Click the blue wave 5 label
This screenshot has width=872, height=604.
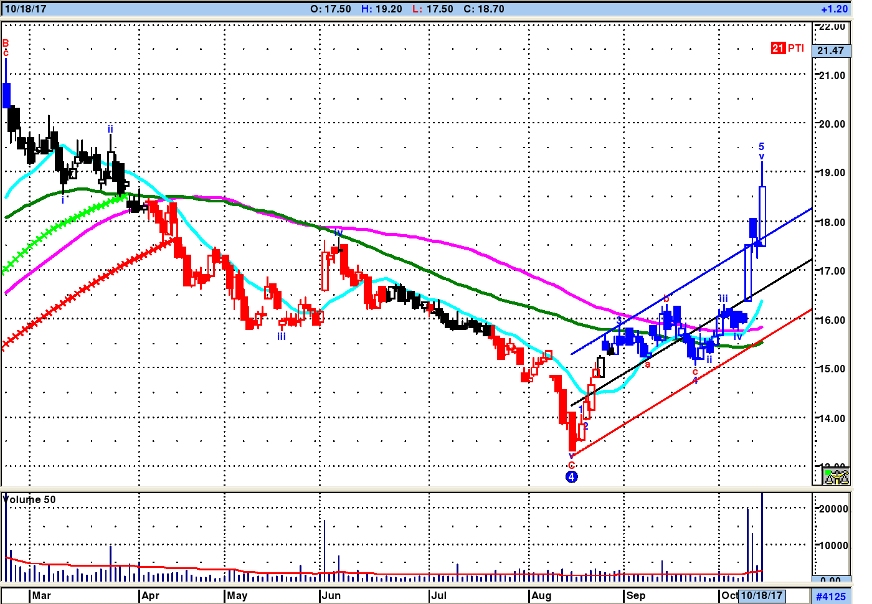761,147
